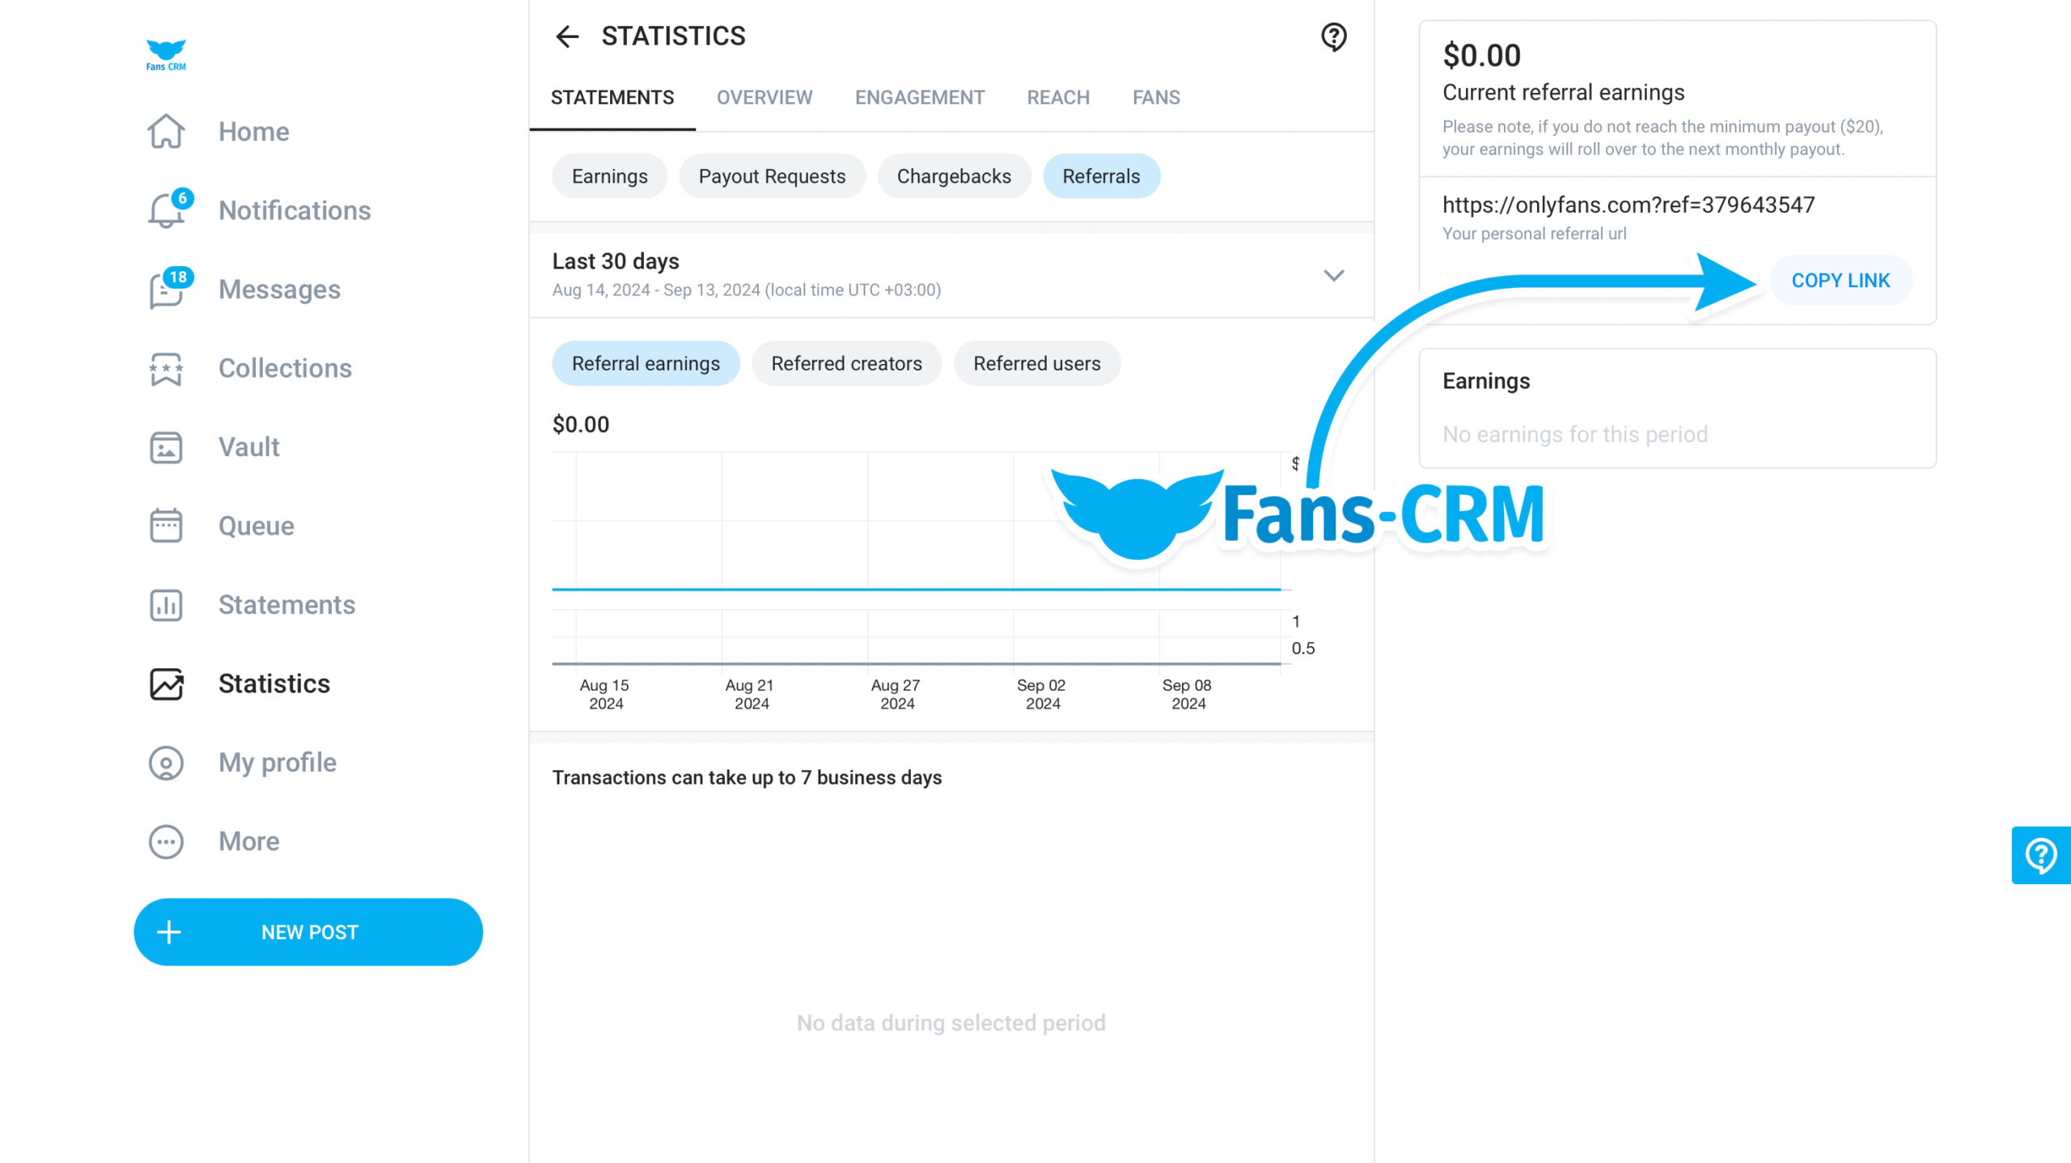The height and width of the screenshot is (1163, 2071).
Task: Go to Collections in sidebar
Action: (285, 368)
